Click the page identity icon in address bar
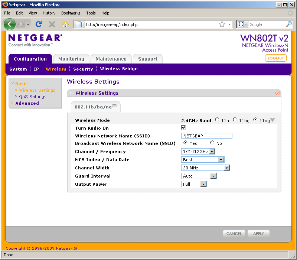Screen dimensions: 297x260 (79, 24)
